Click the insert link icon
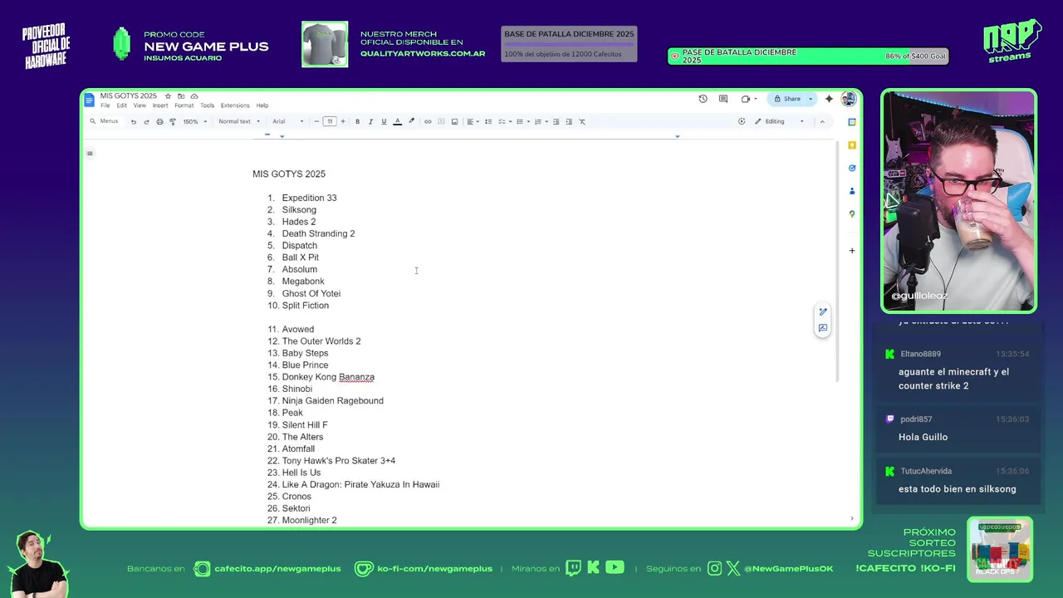 428,121
